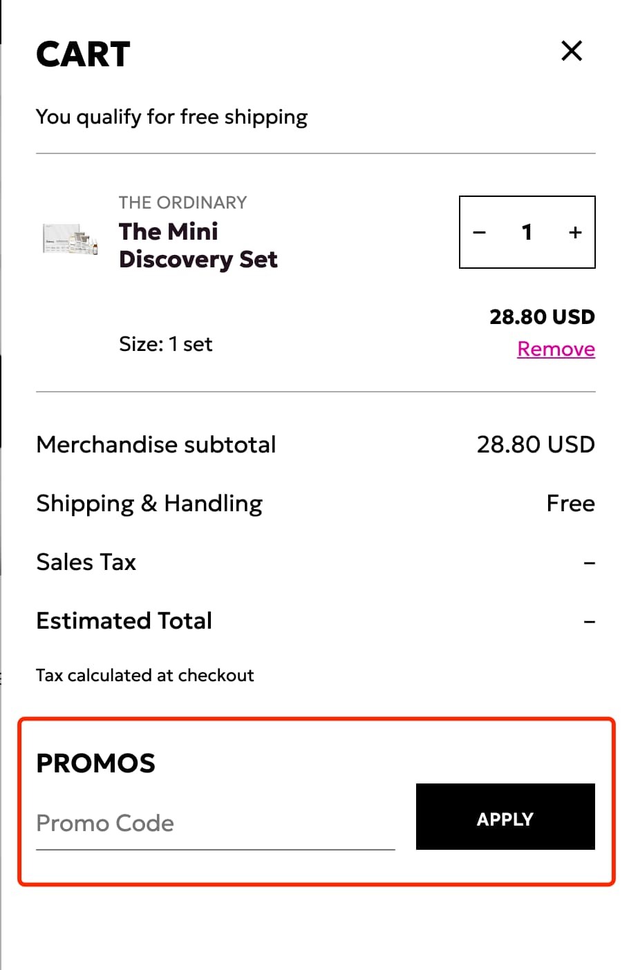Click the APPLY promo button
Screen dimensions: 629x970
pos(505,818)
